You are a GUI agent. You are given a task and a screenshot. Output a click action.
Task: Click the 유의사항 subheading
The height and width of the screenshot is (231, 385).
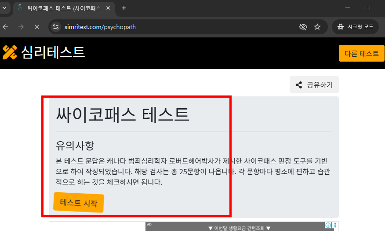pos(75,146)
